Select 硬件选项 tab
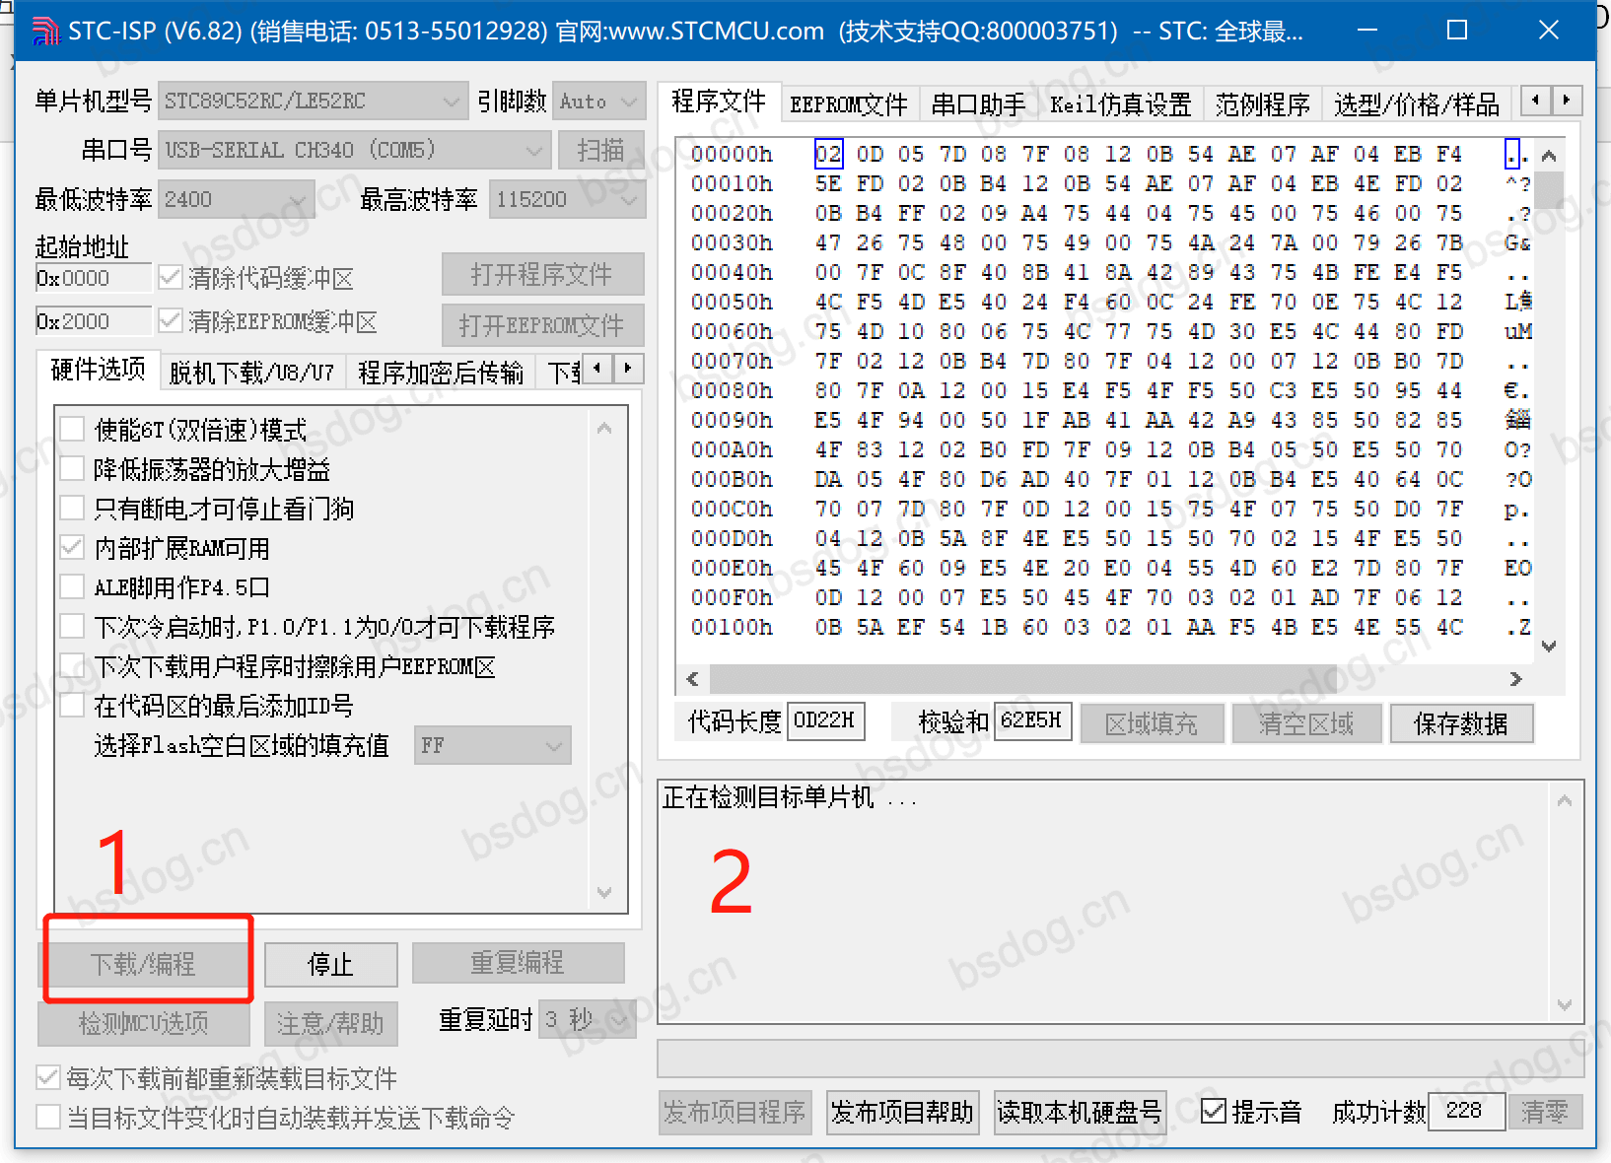 (98, 369)
